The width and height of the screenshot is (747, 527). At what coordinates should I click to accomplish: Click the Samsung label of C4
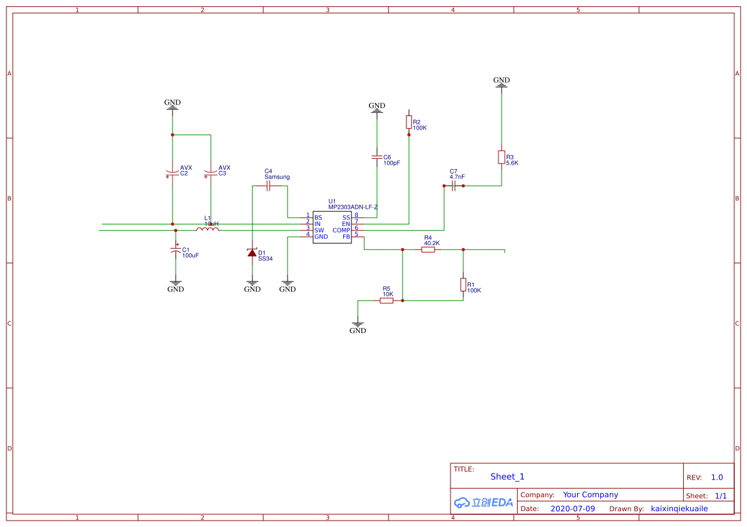277,177
